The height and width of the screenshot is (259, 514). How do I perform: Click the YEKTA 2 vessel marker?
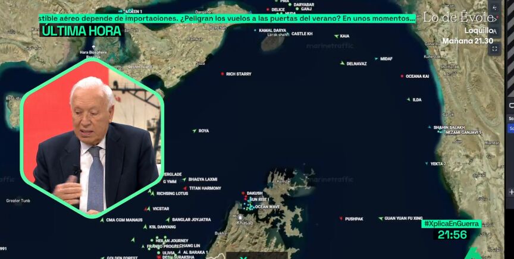pyautogui.click(x=427, y=163)
